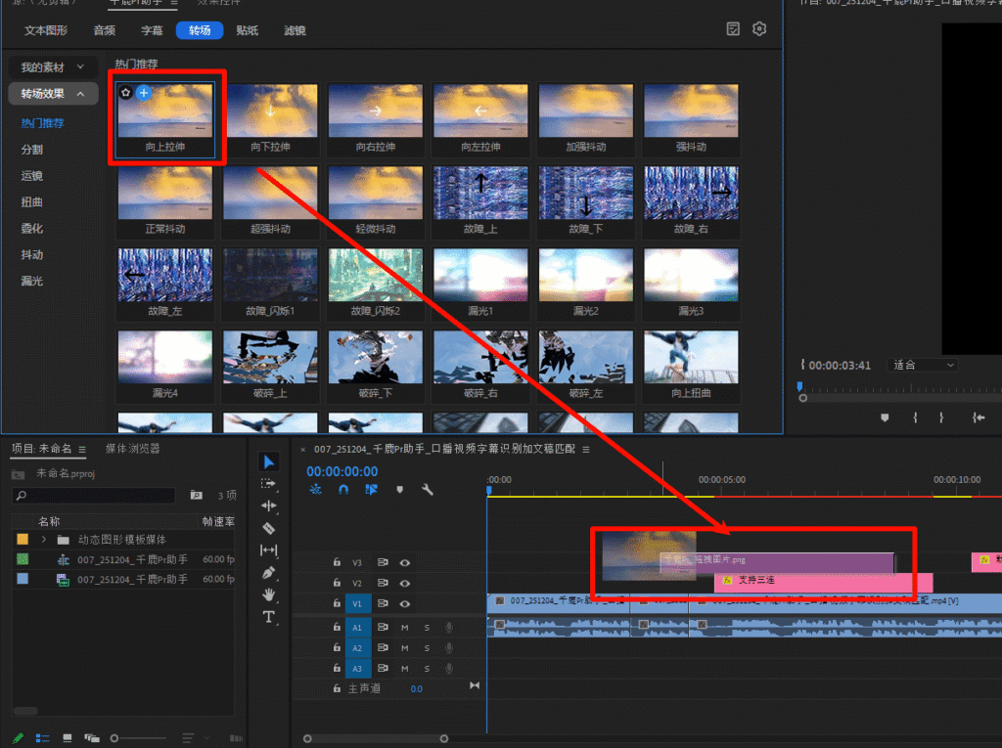Switch to the 贴纸 tab
This screenshot has height=748, width=1002.
tap(247, 30)
